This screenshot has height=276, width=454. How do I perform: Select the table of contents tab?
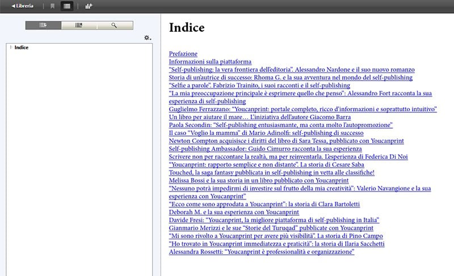coord(43,25)
